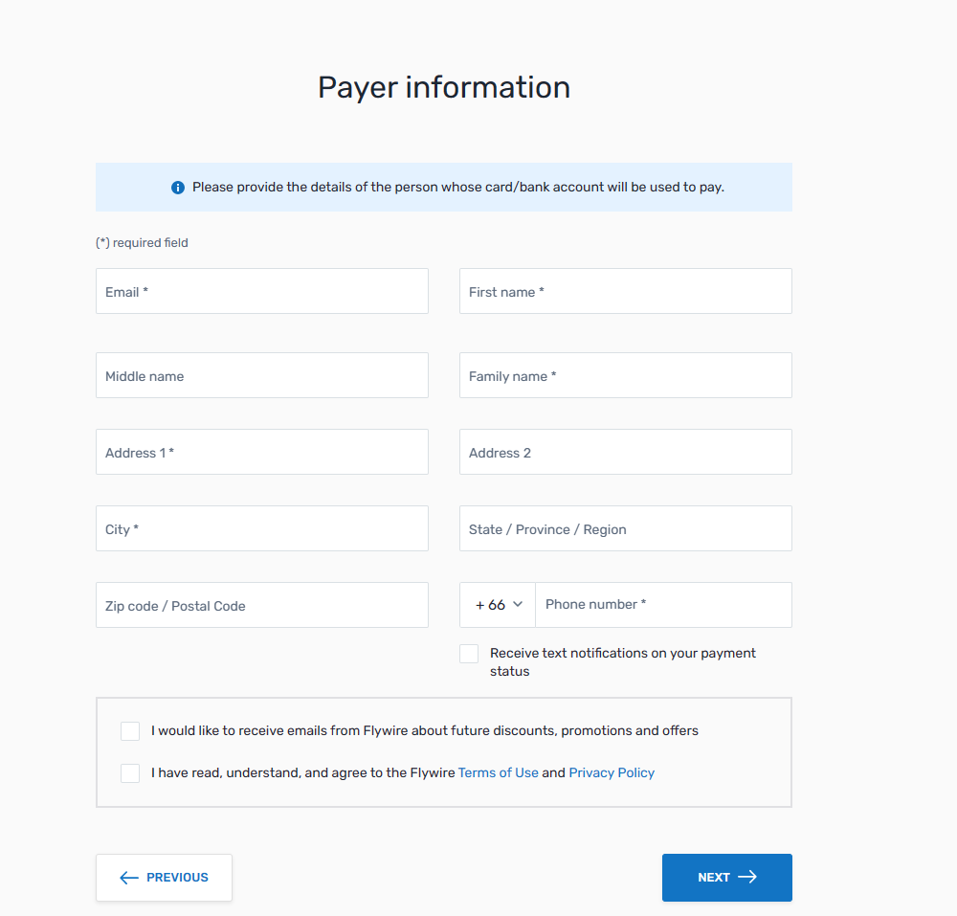Proceed with the NEXT button
Viewport: 957px width, 916px height.
[x=727, y=878]
